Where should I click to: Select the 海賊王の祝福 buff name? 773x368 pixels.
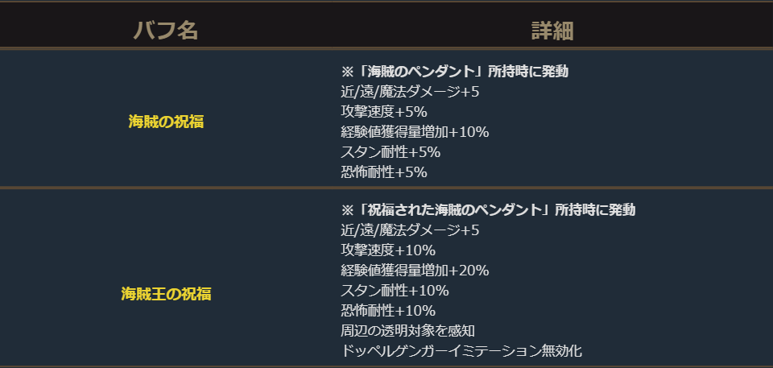click(x=166, y=293)
